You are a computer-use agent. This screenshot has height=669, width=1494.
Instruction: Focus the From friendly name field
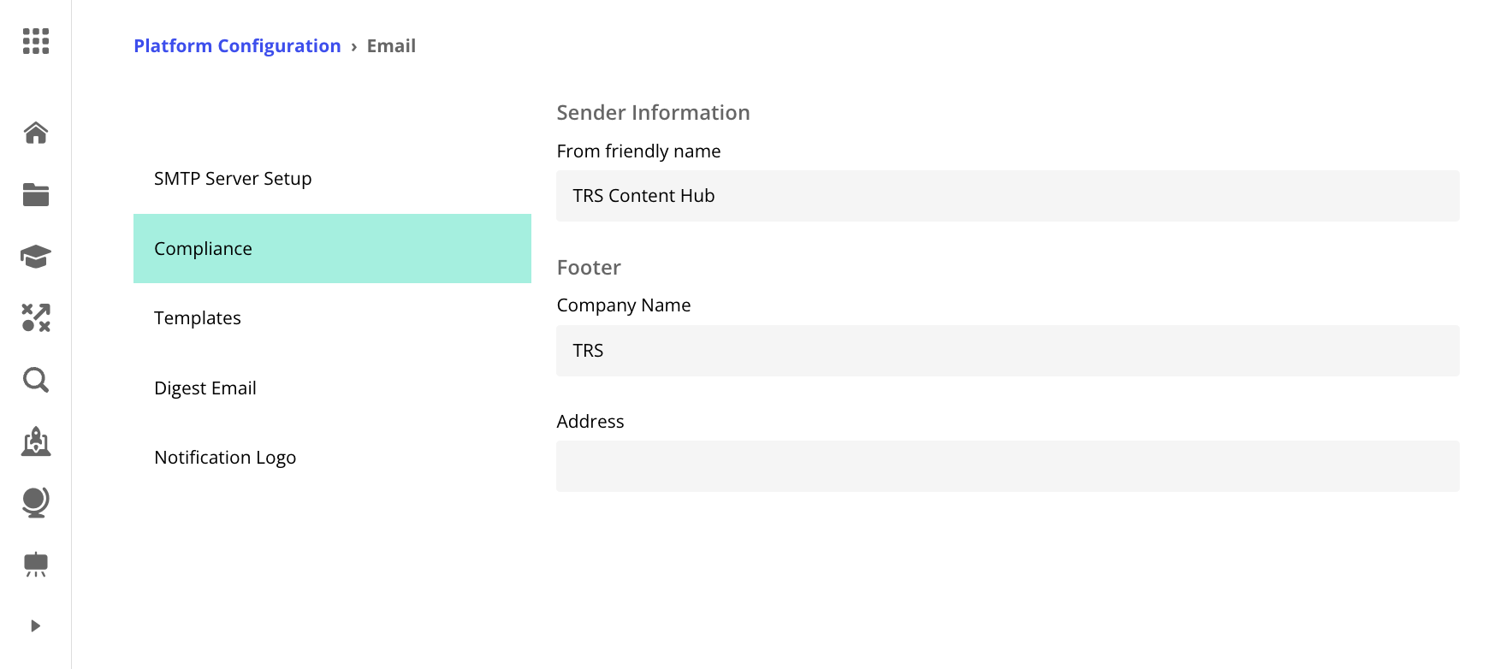pyautogui.click(x=1007, y=196)
